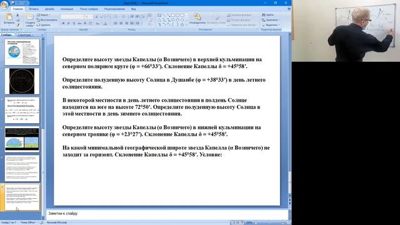Open the Font color dropdown arrow

point(109,24)
